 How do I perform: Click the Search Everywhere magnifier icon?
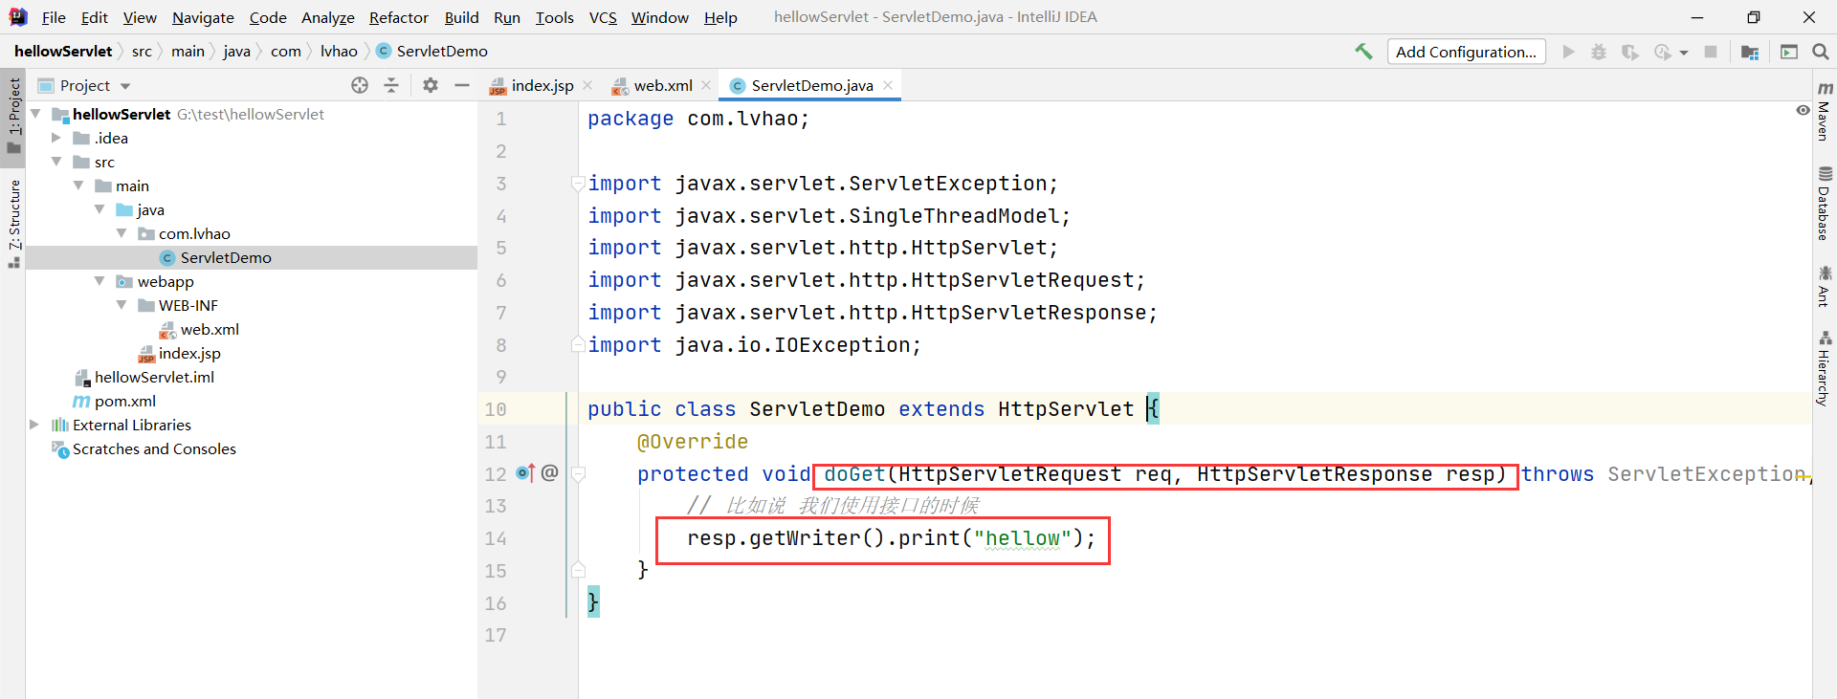click(x=1821, y=52)
